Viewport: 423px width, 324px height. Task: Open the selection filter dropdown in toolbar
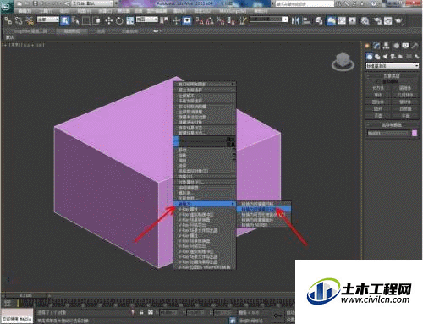coord(48,19)
